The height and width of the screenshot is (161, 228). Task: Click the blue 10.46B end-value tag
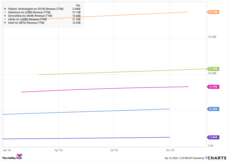(213, 109)
